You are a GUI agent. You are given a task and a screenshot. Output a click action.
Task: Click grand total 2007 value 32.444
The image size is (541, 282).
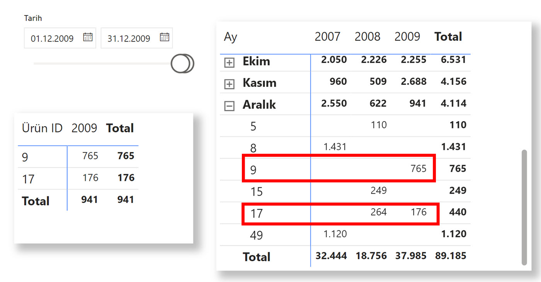331,255
